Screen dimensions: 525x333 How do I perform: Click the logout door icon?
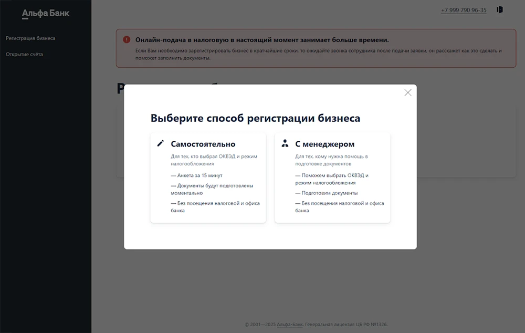[500, 9]
